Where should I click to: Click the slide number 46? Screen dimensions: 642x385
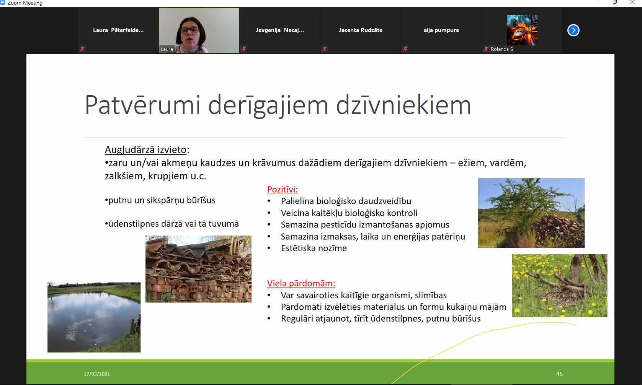click(559, 374)
